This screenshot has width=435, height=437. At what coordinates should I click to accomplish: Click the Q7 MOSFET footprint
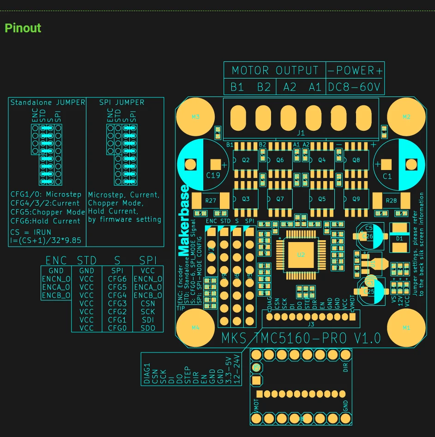(x=280, y=199)
